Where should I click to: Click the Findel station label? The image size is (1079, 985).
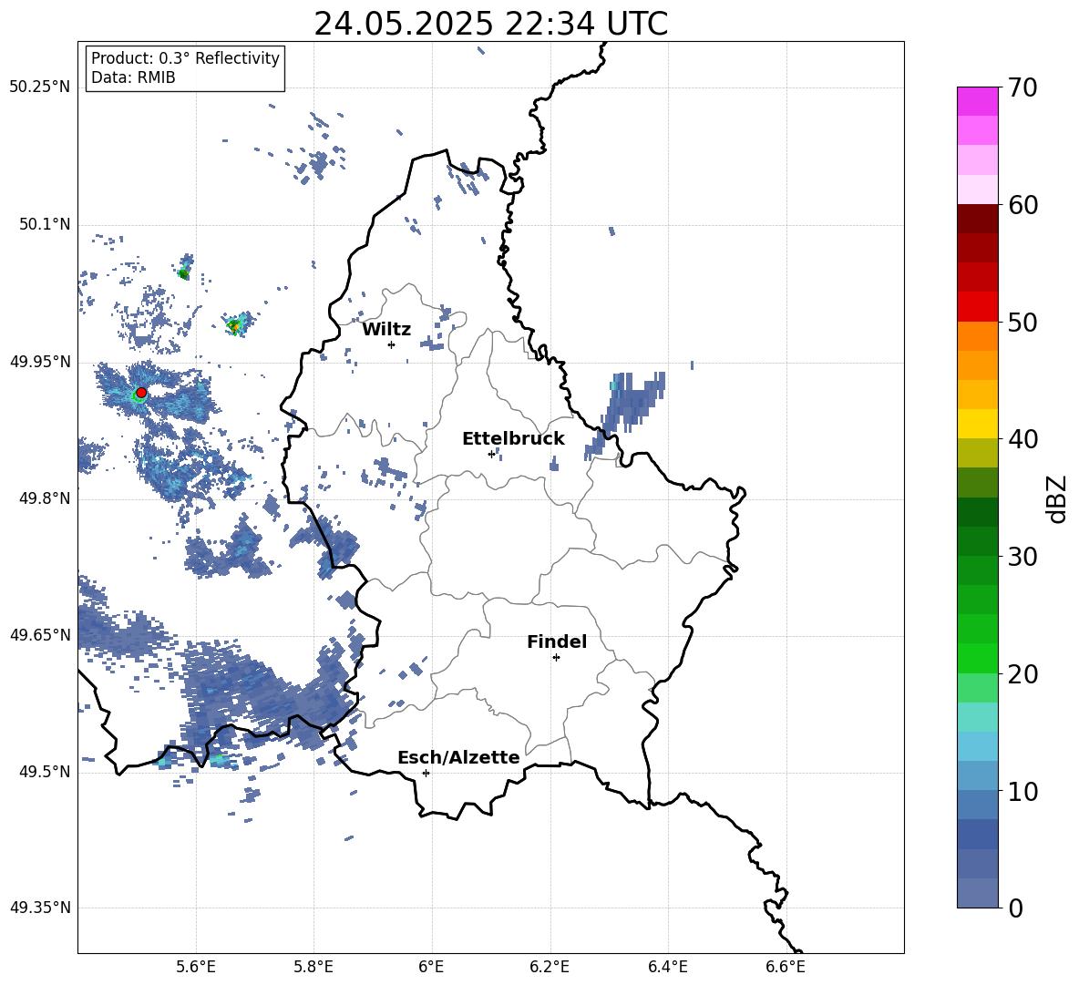click(557, 641)
